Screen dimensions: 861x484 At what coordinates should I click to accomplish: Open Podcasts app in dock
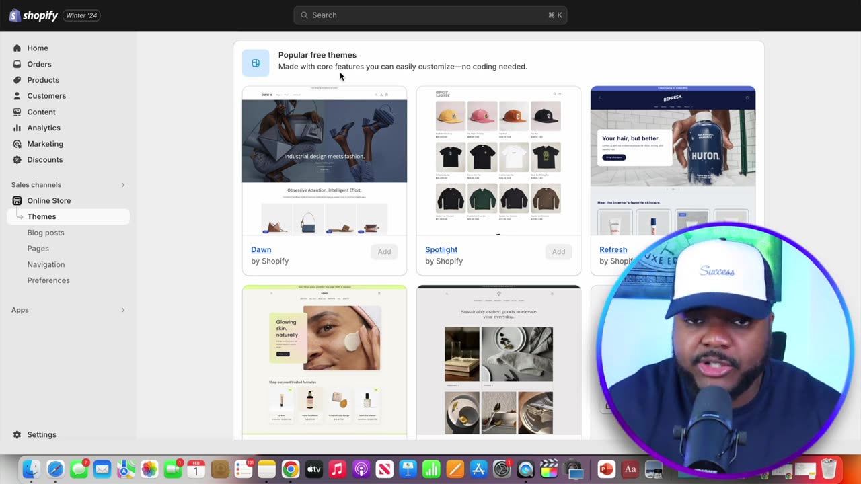click(x=361, y=469)
